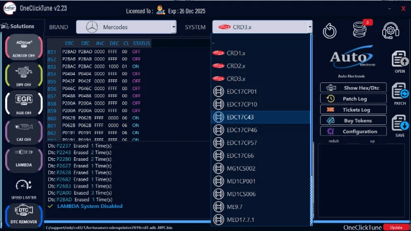The height and width of the screenshot is (231, 411).
Task: Click the DEC column header
Action: 114,43
